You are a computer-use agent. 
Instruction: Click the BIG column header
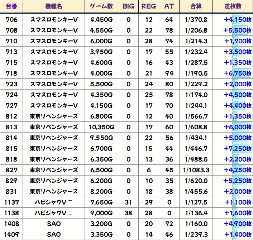[x=128, y=6]
